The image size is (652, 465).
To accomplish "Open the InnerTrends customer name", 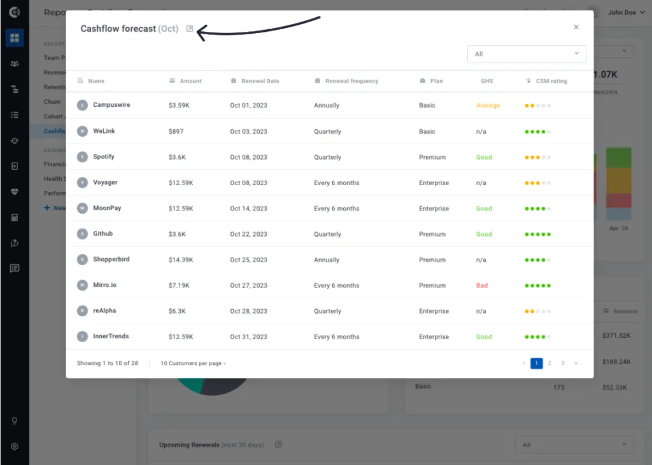I will (x=111, y=336).
